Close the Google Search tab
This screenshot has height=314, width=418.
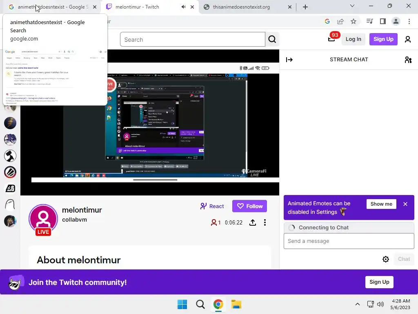coord(95,7)
